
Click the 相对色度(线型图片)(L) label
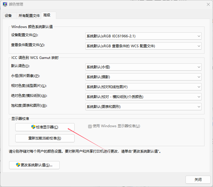pyautogui.click(x=29, y=86)
